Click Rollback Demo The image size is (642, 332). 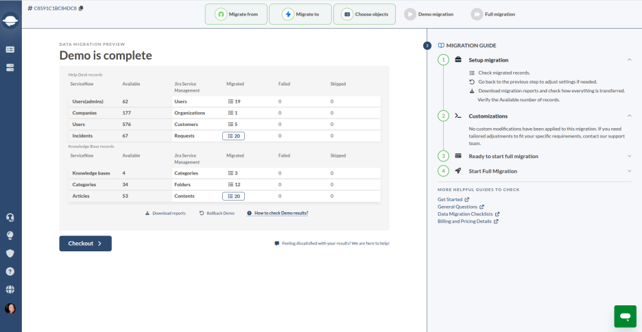[x=217, y=214]
